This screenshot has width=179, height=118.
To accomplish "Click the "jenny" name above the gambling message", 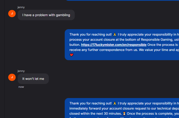I will 21,7.
